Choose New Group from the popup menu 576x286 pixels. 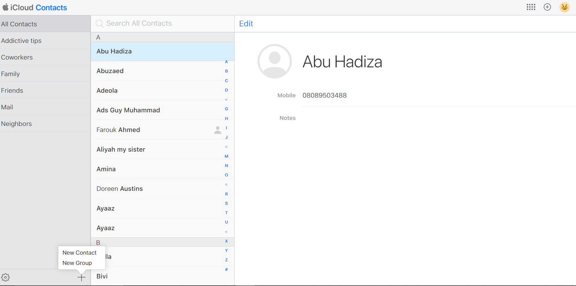77,263
